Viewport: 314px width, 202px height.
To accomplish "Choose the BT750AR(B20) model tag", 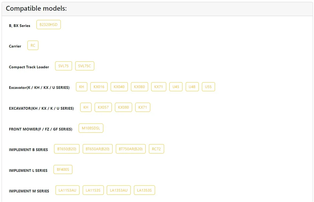I will coord(131,149).
